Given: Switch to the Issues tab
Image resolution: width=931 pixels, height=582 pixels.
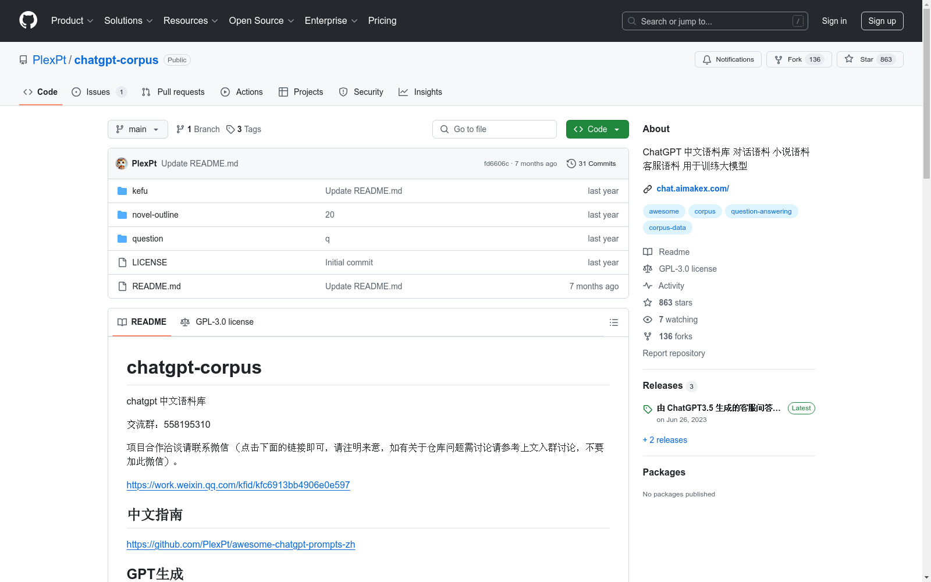Looking at the screenshot, I should (99, 92).
